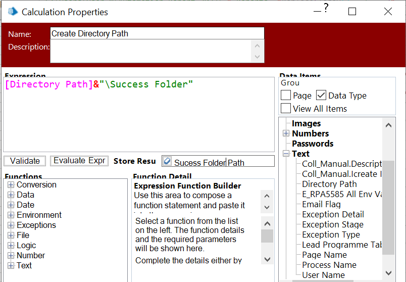Click the Logic functions label
This screenshot has height=282, width=406.
[x=26, y=246]
